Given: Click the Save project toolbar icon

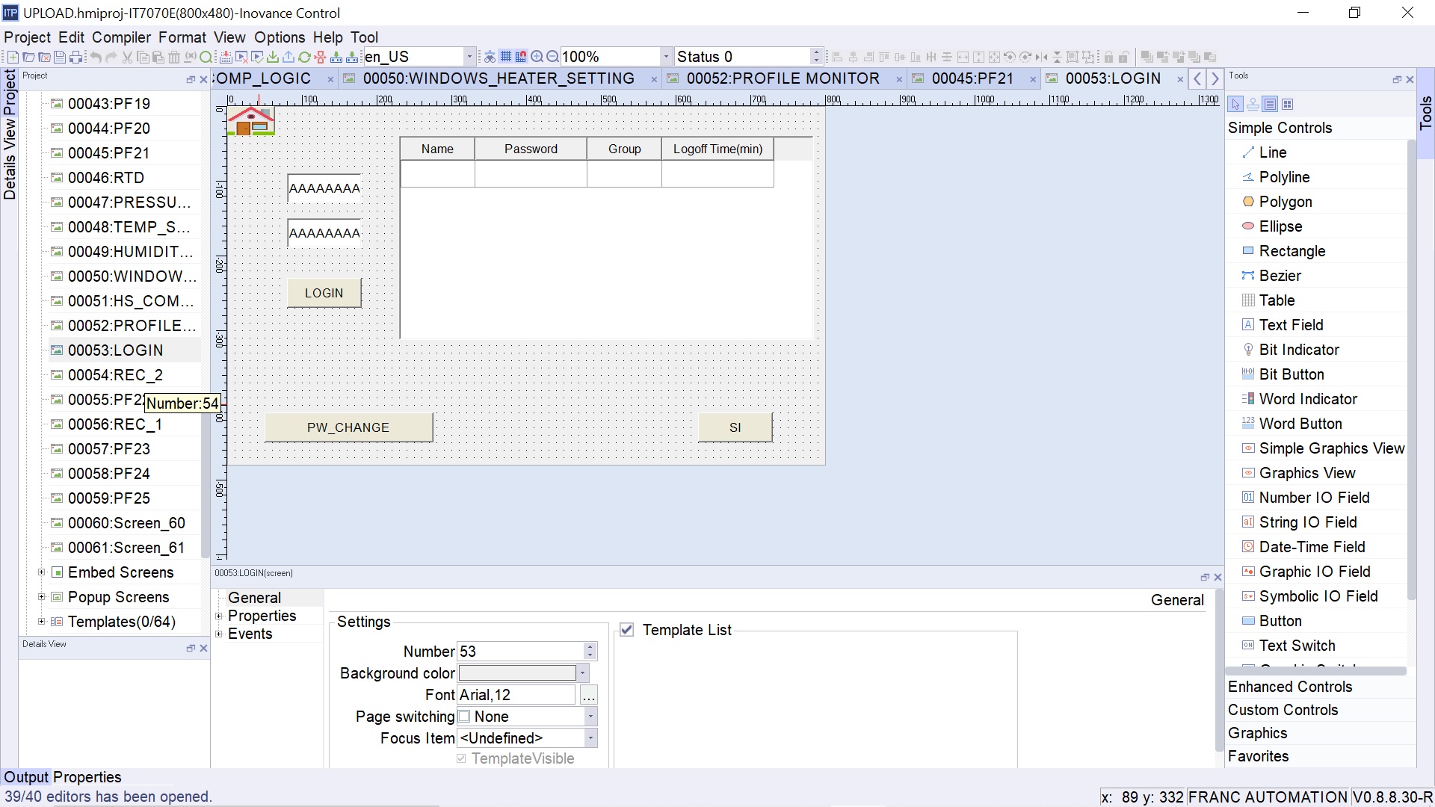Looking at the screenshot, I should 60,57.
